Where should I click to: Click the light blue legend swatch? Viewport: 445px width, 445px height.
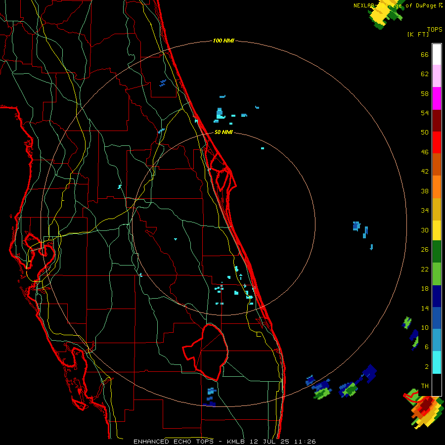(x=437, y=340)
